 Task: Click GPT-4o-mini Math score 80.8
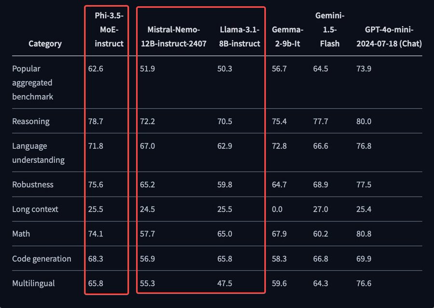click(x=364, y=234)
